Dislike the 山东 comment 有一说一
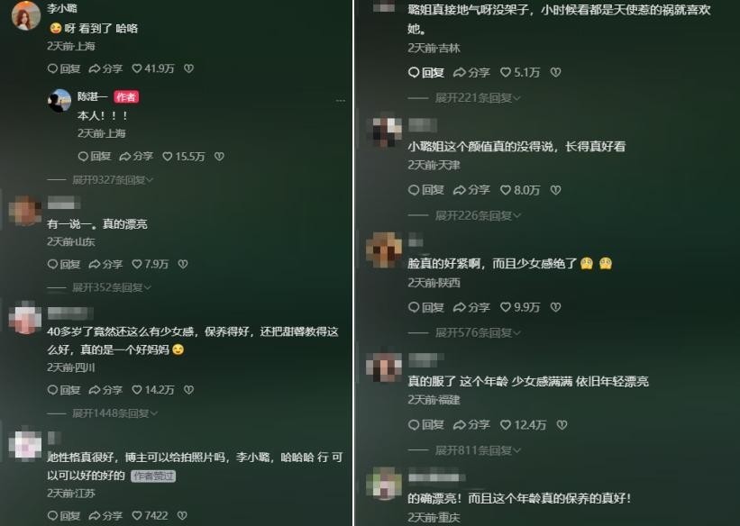Screen dimensions: 740x526 183,264
